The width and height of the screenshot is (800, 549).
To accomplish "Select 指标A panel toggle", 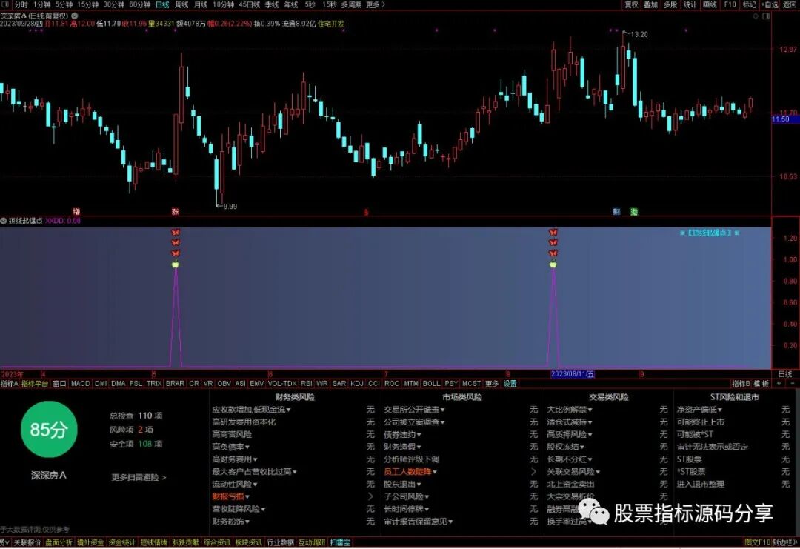I will 9,383.
